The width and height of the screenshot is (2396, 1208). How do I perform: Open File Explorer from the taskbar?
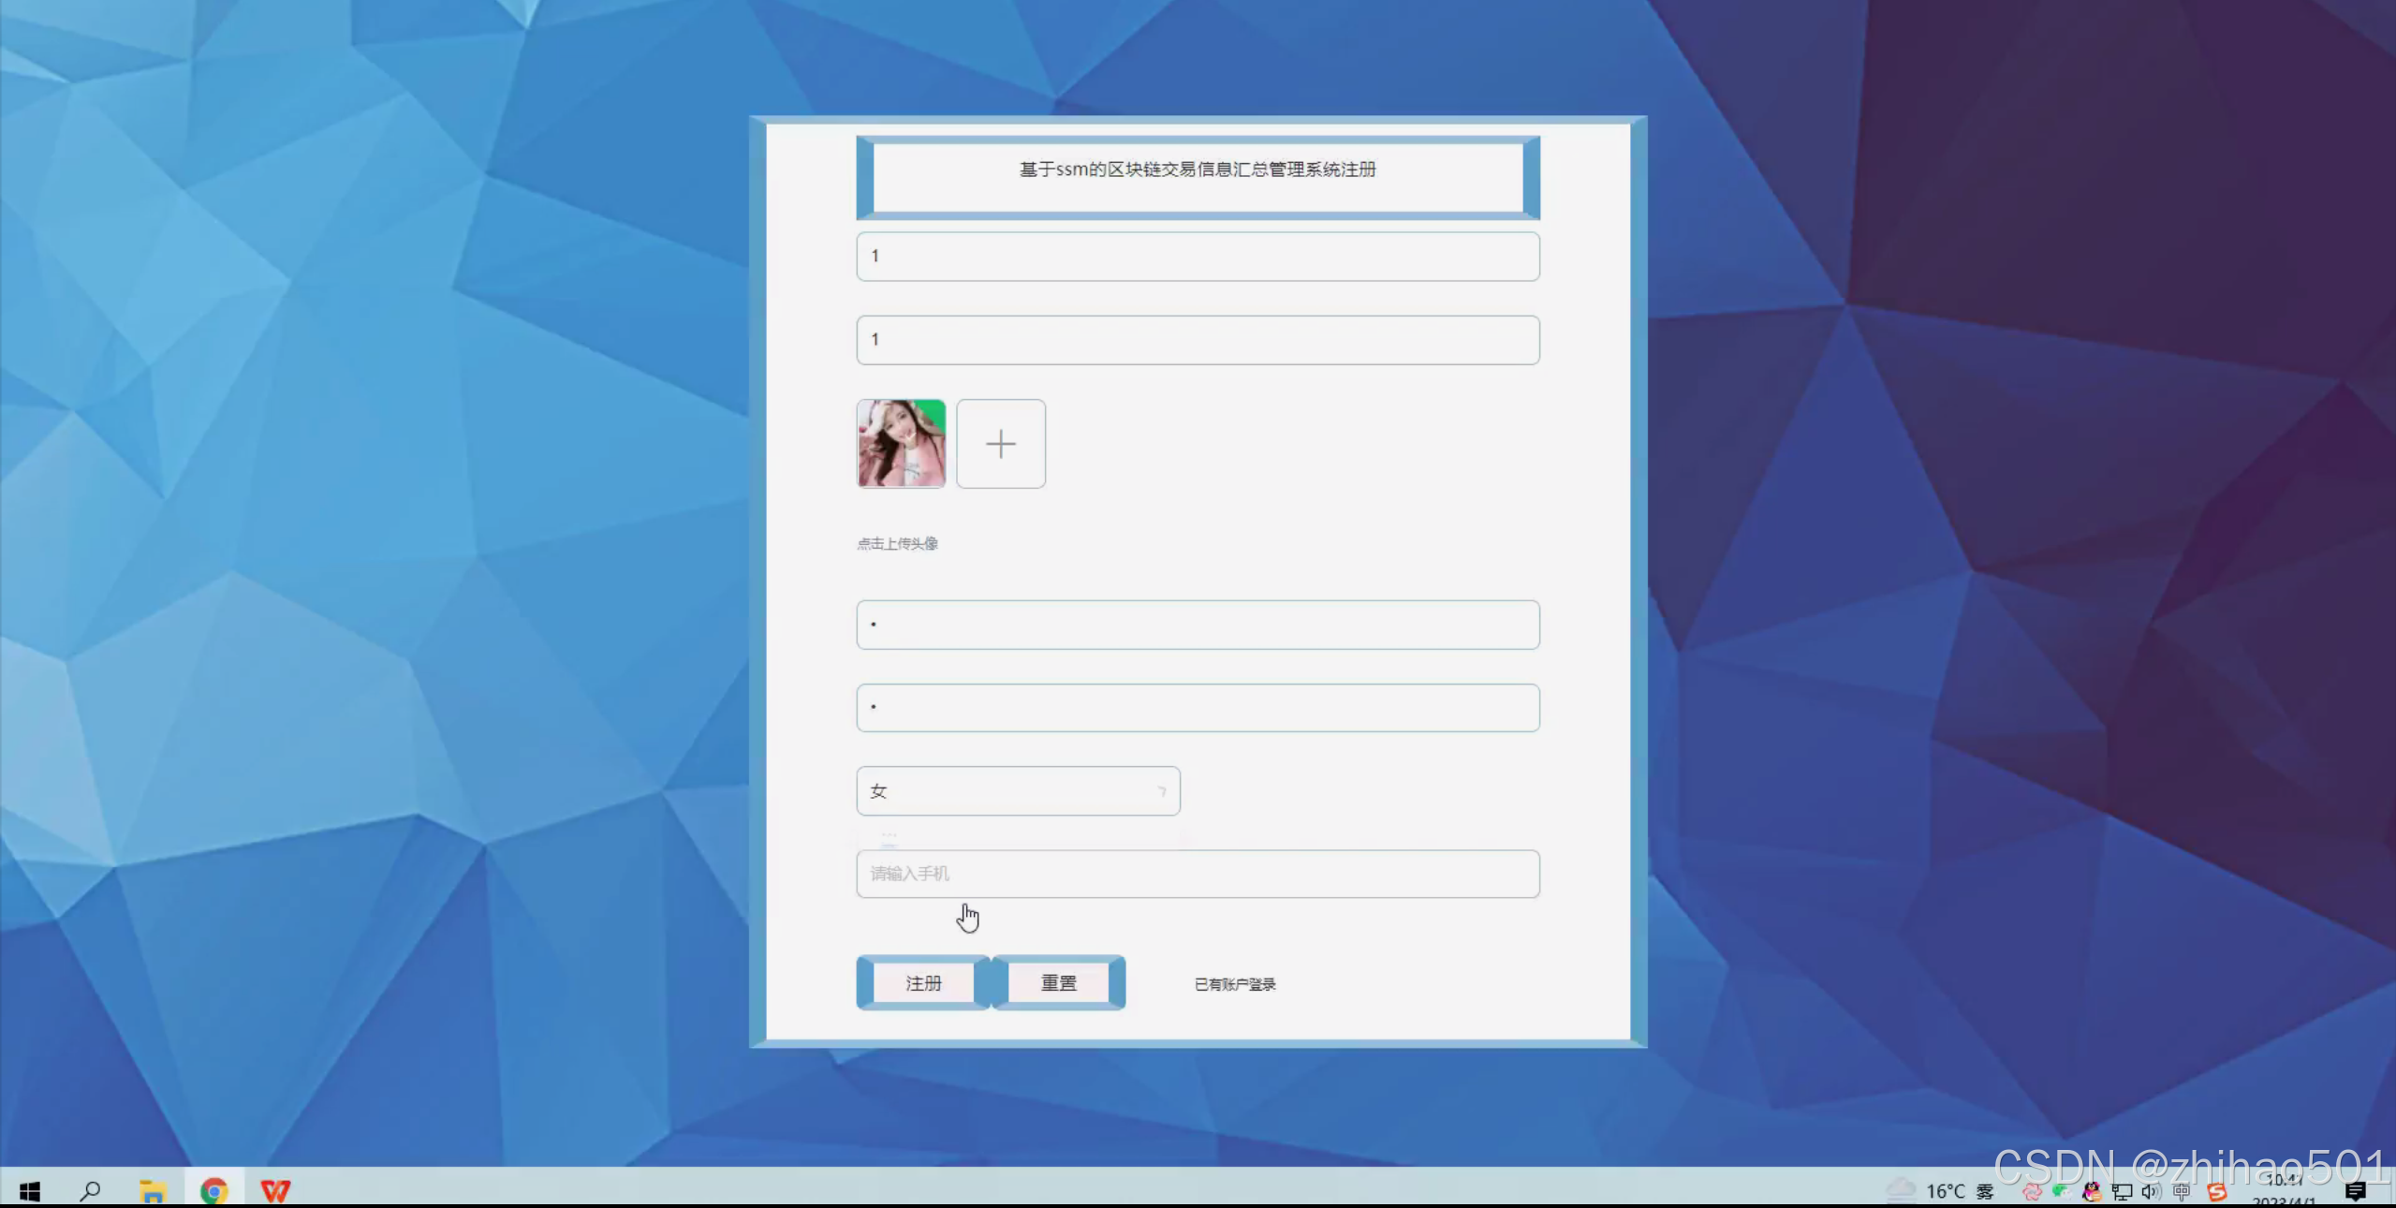152,1190
